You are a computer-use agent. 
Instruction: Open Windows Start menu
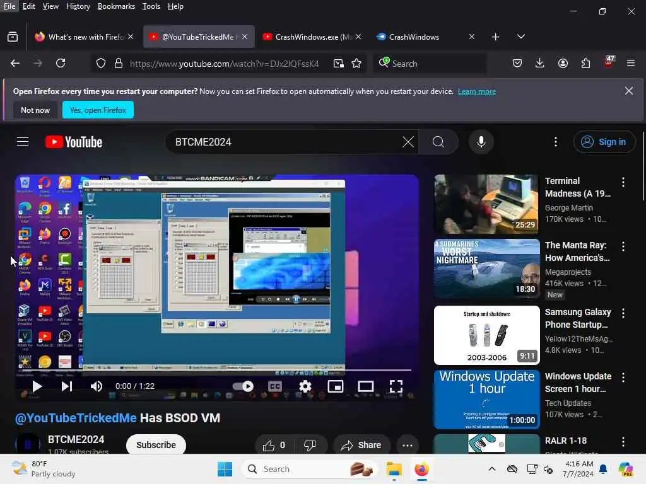point(225,469)
